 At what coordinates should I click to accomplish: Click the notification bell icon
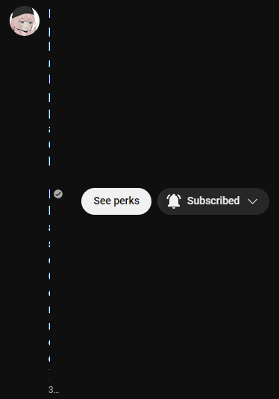[x=174, y=201]
